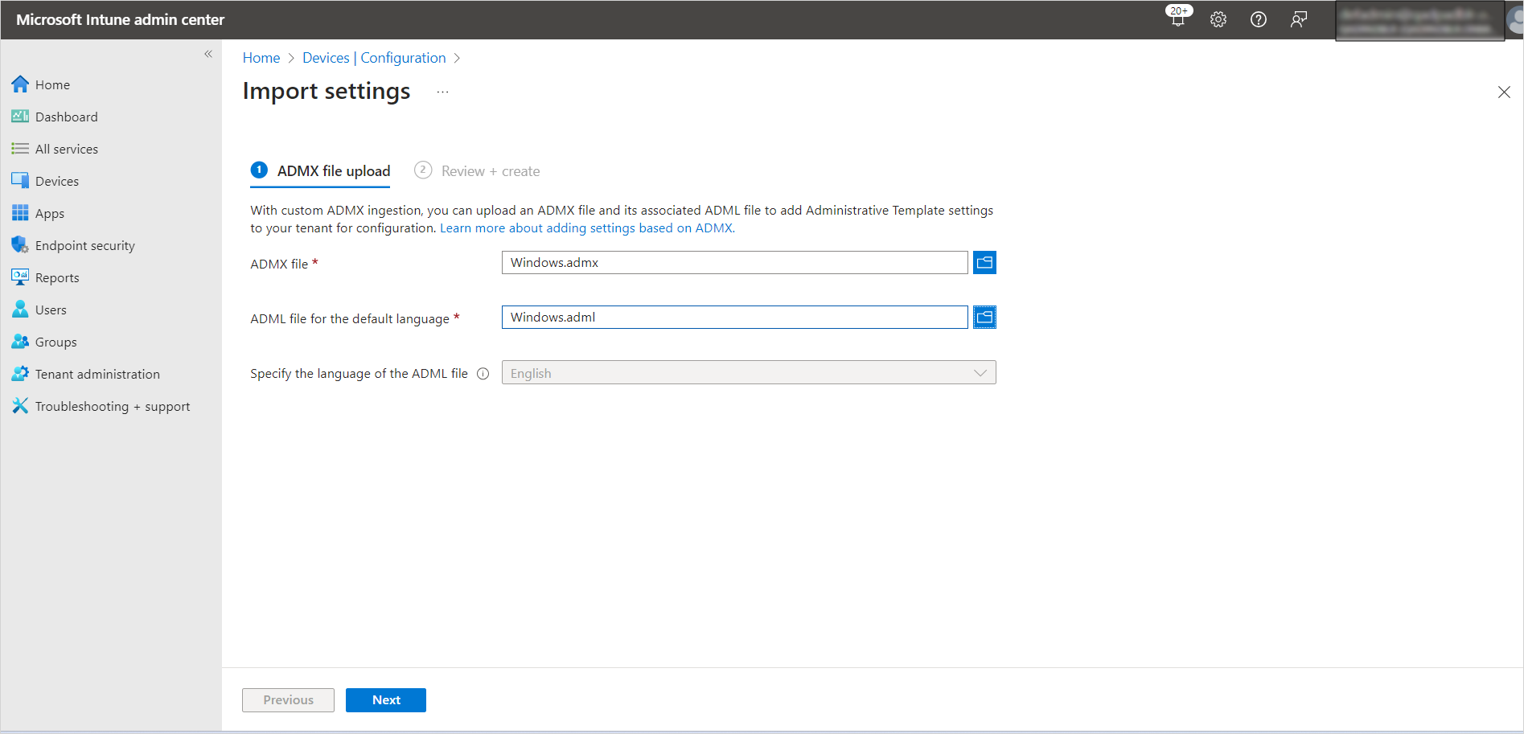Click the Home breadcrumb link
The width and height of the screenshot is (1524, 734).
click(x=261, y=58)
